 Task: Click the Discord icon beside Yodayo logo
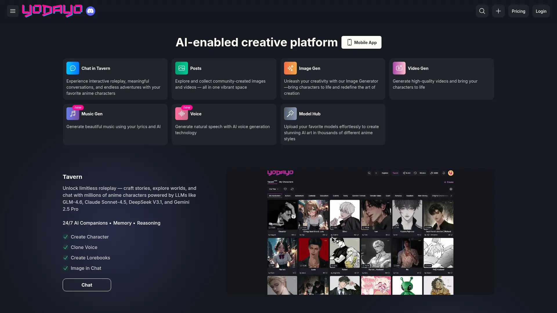pos(91,11)
